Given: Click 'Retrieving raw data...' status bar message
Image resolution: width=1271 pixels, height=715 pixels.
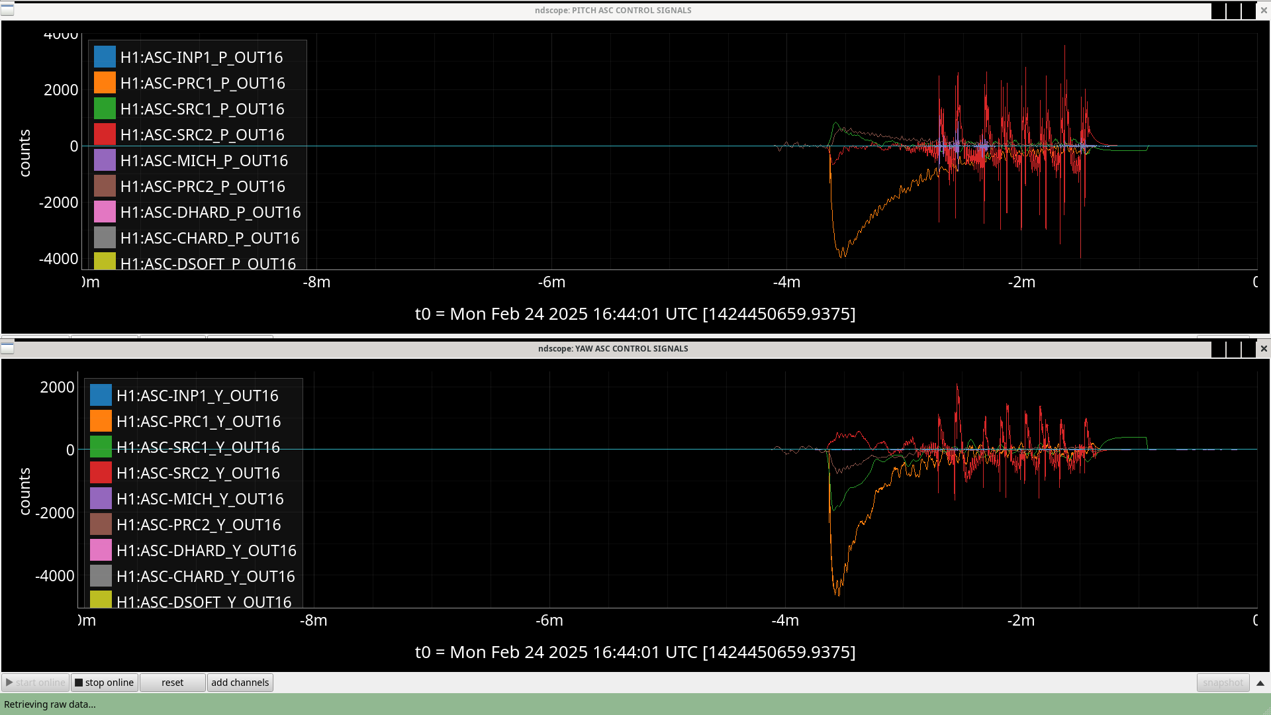Looking at the screenshot, I should pyautogui.click(x=50, y=704).
